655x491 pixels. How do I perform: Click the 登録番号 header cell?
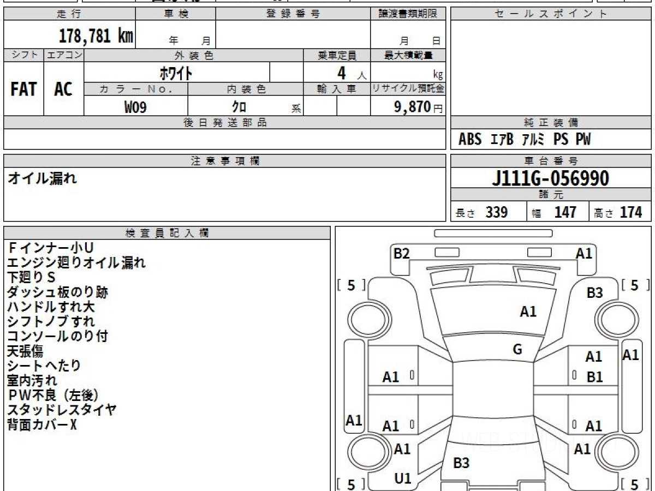[x=293, y=14]
